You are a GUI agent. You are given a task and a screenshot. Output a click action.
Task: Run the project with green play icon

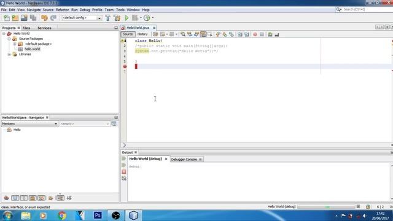(126, 18)
